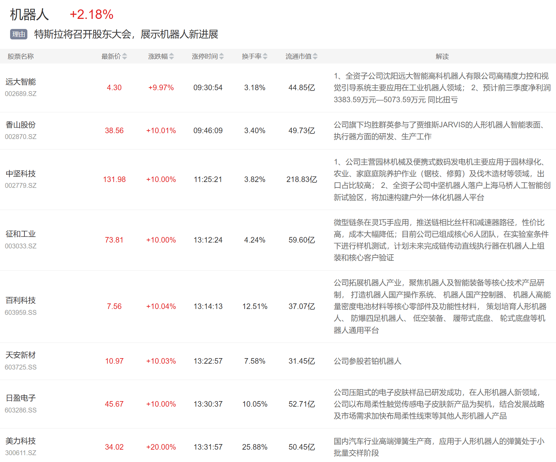Viewport: 556px width, 462px height.
Task: Click 天安新材 interpretation text 公司参股若铂机器人
Action: click(367, 361)
